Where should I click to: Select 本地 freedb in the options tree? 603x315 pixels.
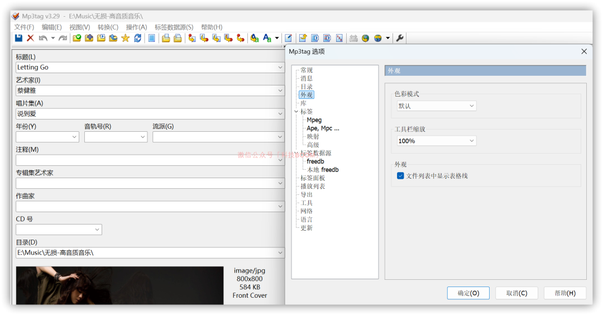(x=323, y=170)
